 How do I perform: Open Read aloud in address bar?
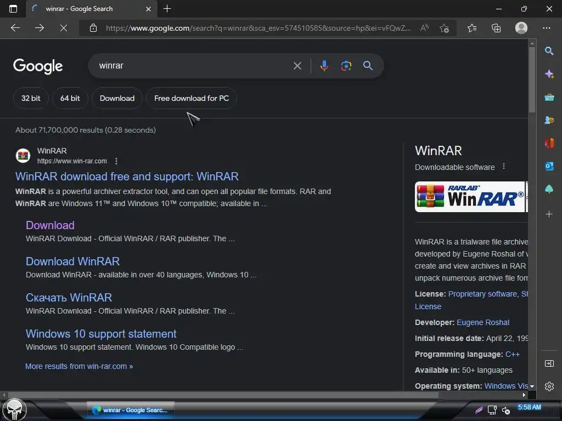(x=424, y=28)
